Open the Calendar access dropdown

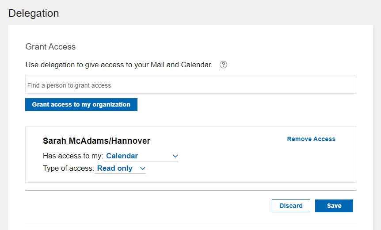[x=141, y=156]
